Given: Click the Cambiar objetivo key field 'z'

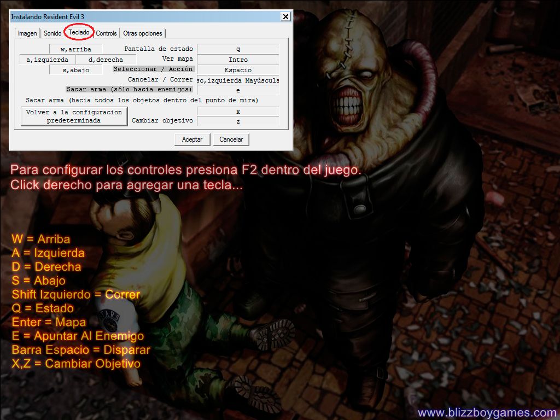Looking at the screenshot, I should pos(238,121).
